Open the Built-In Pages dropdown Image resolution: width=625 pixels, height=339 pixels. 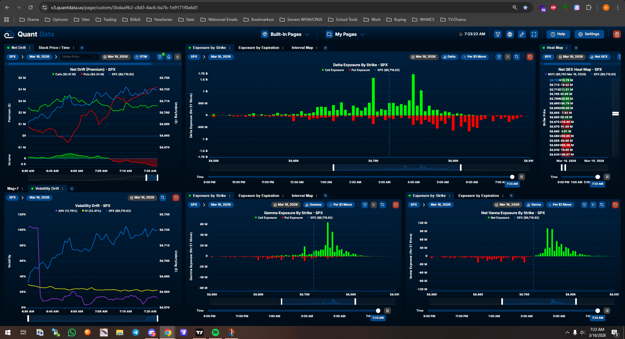pyautogui.click(x=285, y=34)
